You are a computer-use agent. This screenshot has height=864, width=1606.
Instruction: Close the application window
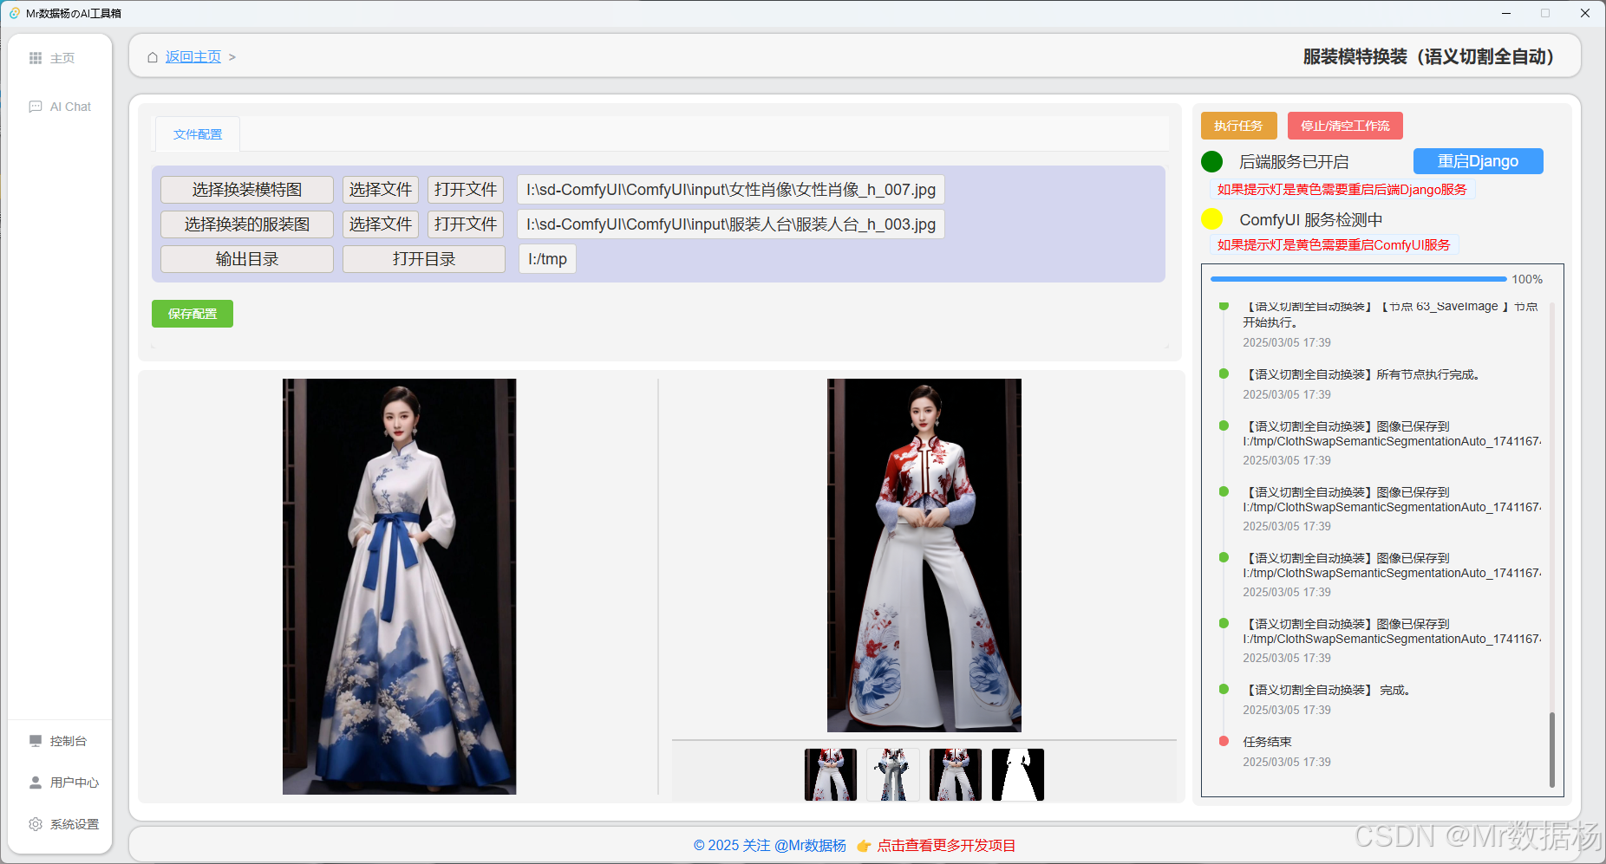pos(1584,13)
